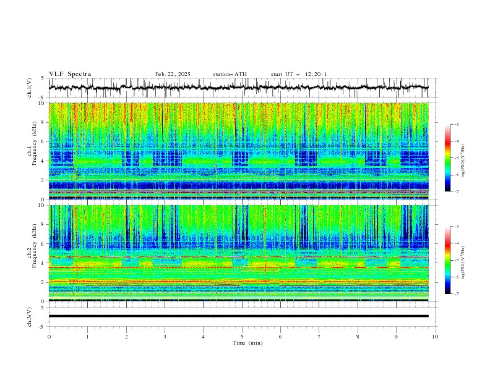Click time-axis tick label '0'
Image resolution: width=490 pixels, height=378 pixels.
[49, 337]
